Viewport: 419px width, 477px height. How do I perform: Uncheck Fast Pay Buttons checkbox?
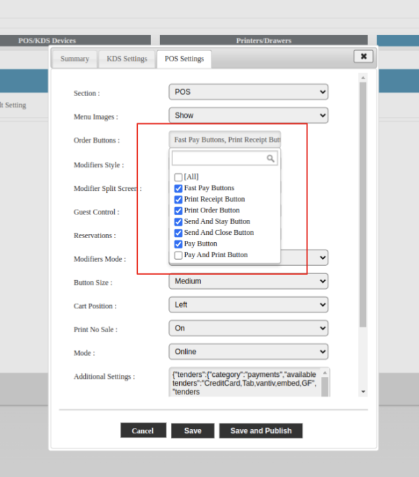178,188
